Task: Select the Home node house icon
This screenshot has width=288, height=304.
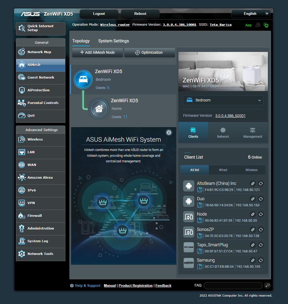Action: (x=99, y=109)
